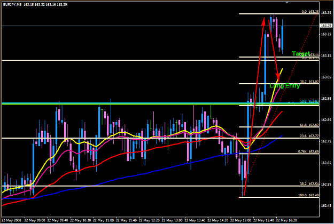This screenshot has width=334, height=224.
Task: Click the '22 May 13:40' time axis label
Action: click(195, 220)
